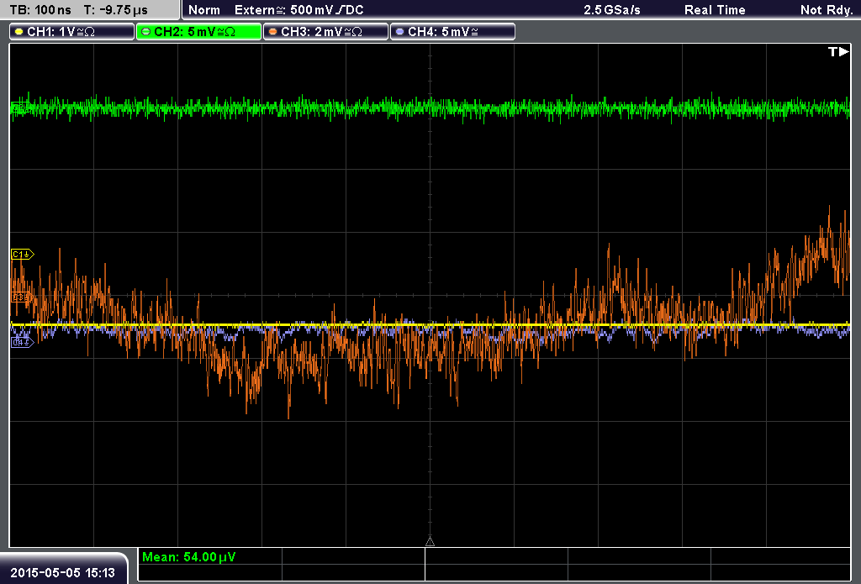Click the T: -9.75 µs trigger offset
The image size is (861, 584).
pyautogui.click(x=116, y=10)
